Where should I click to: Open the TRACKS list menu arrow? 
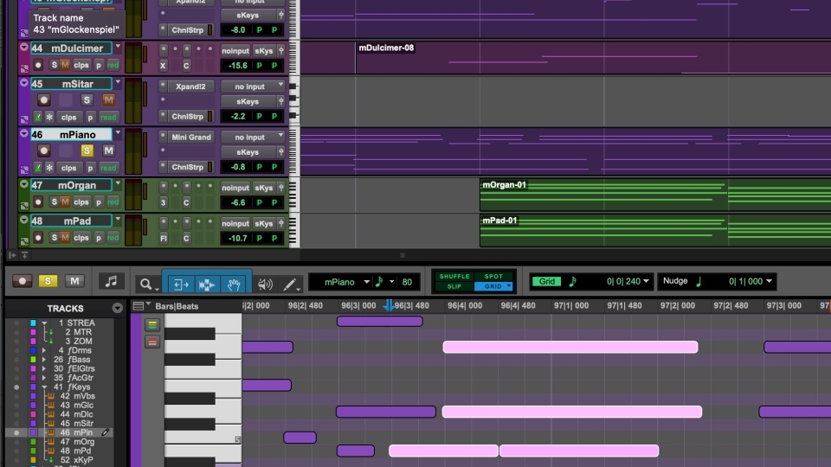tap(117, 308)
